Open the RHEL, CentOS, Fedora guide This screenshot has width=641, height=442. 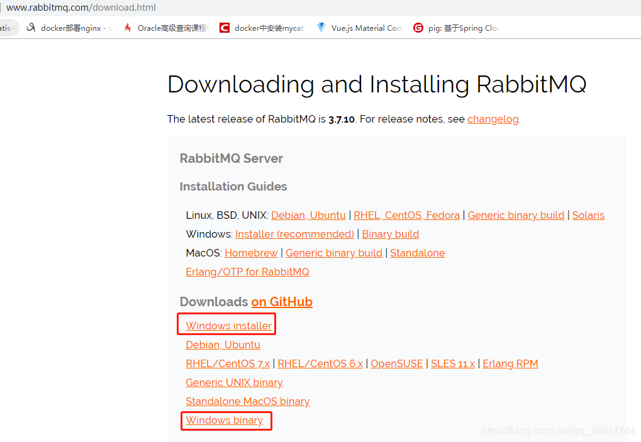point(406,215)
